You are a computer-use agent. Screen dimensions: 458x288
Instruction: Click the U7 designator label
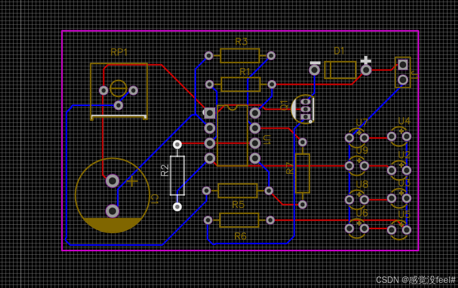(x=361, y=122)
